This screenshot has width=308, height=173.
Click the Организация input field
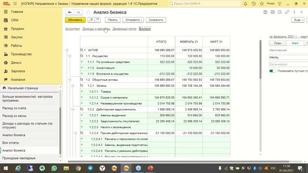(x=288, y=64)
